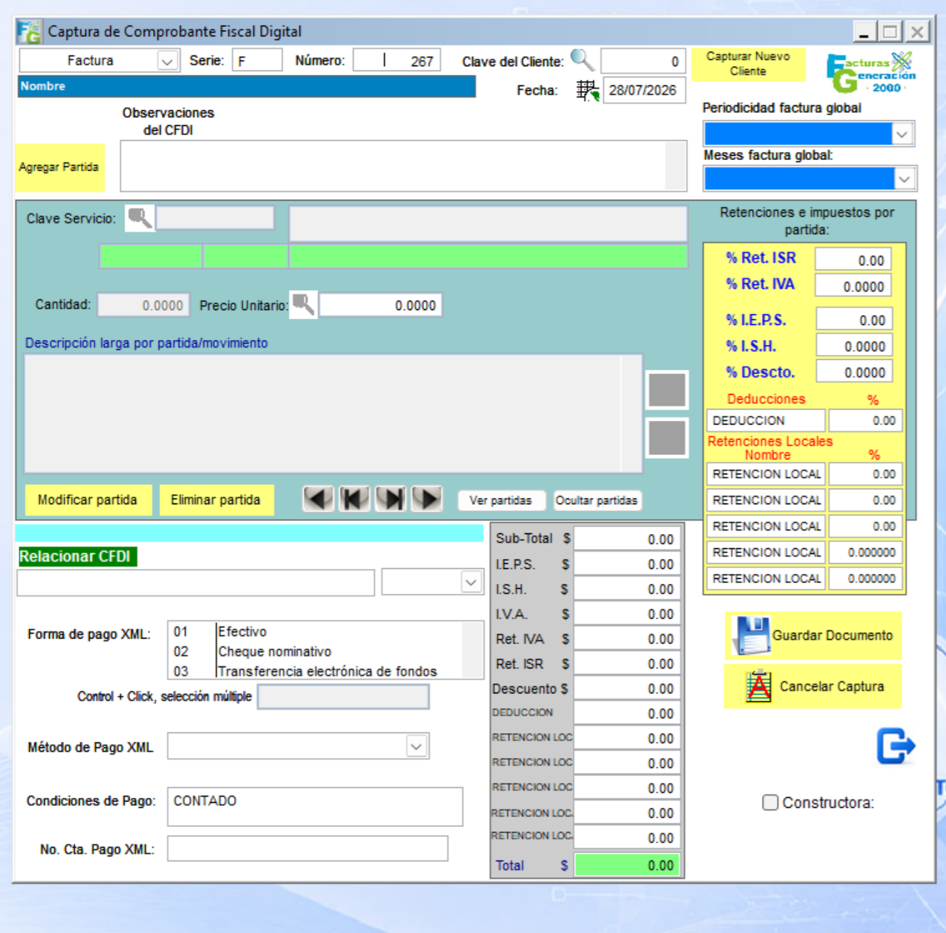Click the Facturas Generación 2000 logo

tap(871, 72)
